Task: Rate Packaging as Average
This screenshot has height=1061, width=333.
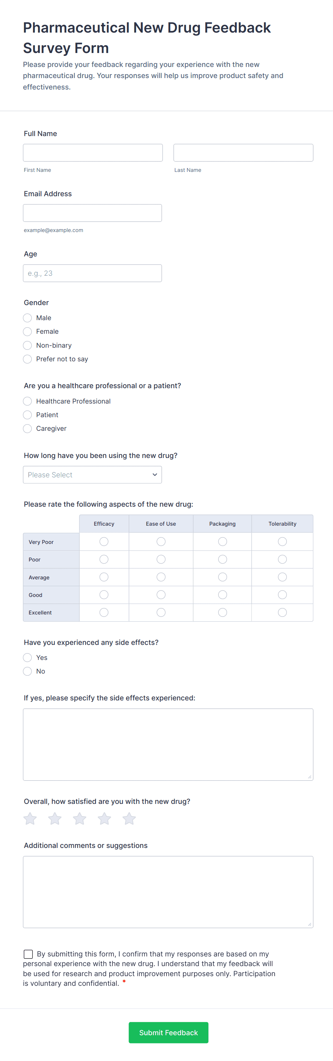Action: point(222,577)
